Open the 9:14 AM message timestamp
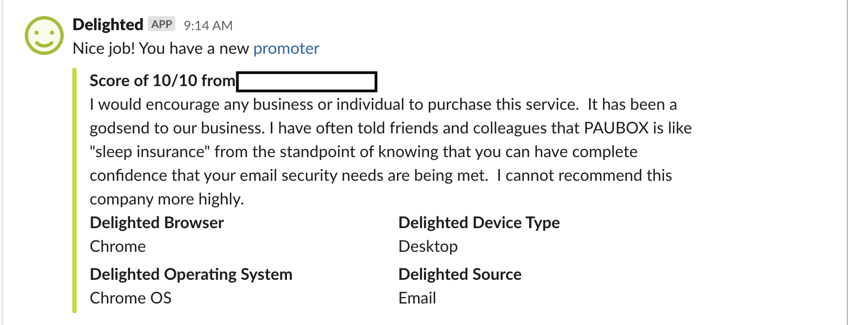This screenshot has height=325, width=848. [x=208, y=25]
